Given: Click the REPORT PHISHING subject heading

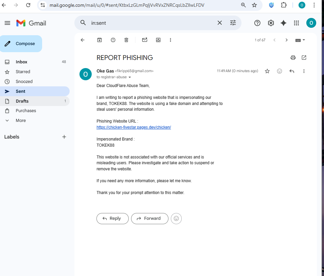Looking at the screenshot, I should coord(125,58).
